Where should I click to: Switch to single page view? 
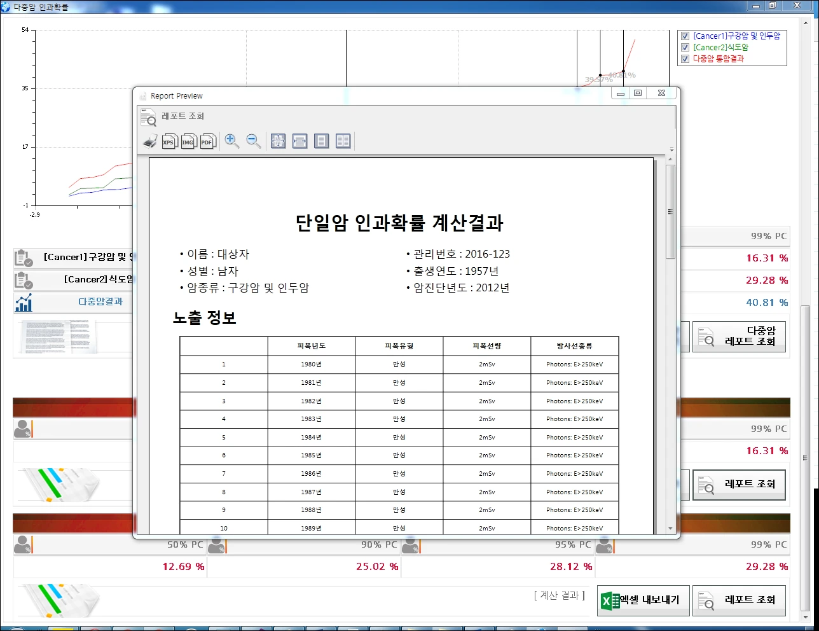pyautogui.click(x=322, y=141)
